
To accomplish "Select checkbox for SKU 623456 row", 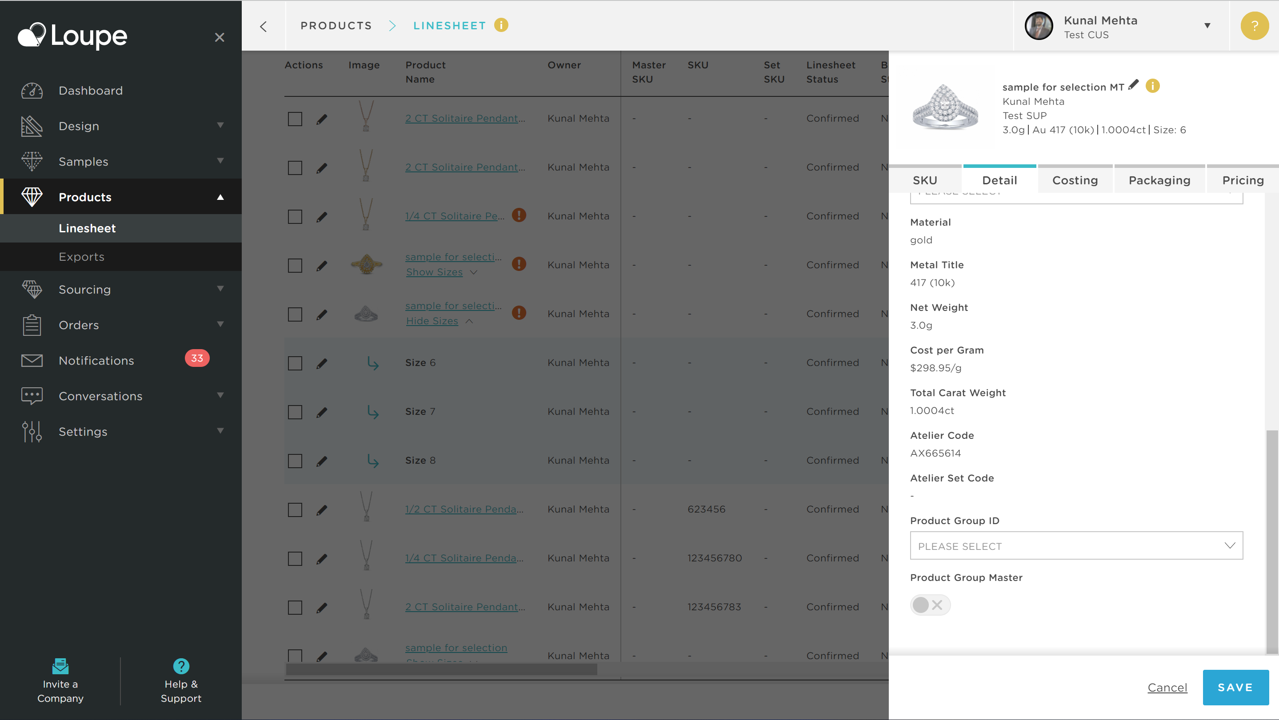I will pos(295,510).
